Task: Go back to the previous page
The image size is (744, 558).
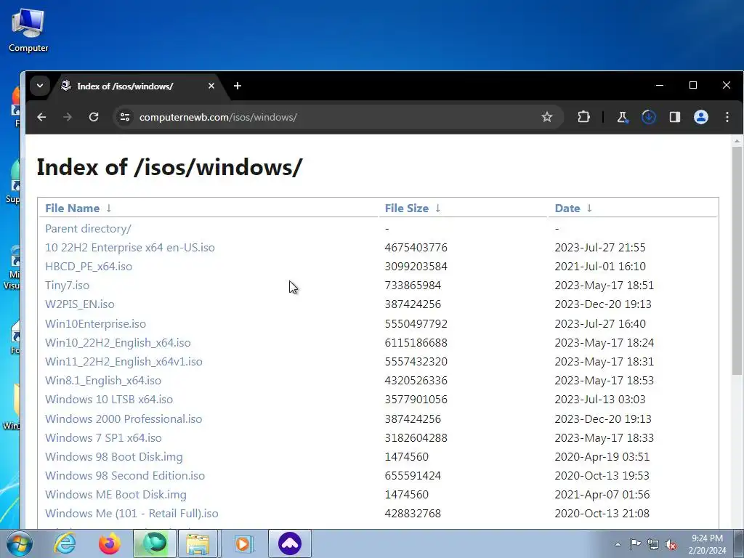Action: 41,117
